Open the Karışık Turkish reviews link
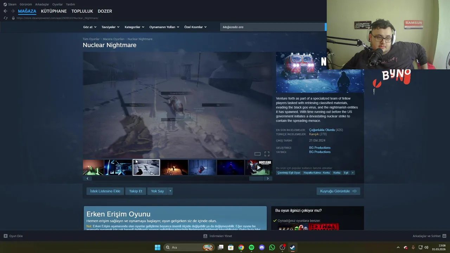Screen dimensions: 450x253 314,134
